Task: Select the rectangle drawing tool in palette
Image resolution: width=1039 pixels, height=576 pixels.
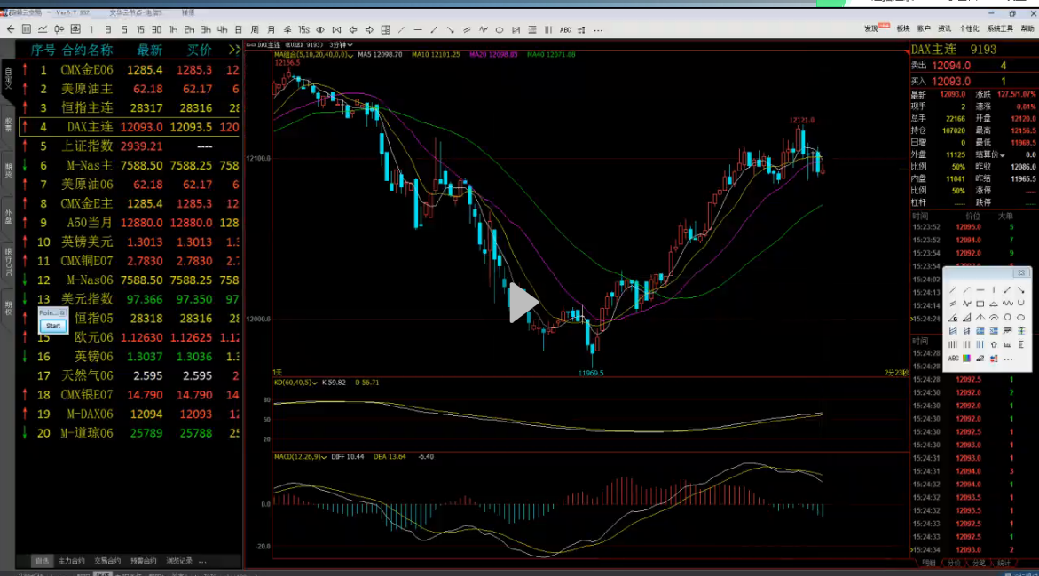Action: click(x=980, y=304)
